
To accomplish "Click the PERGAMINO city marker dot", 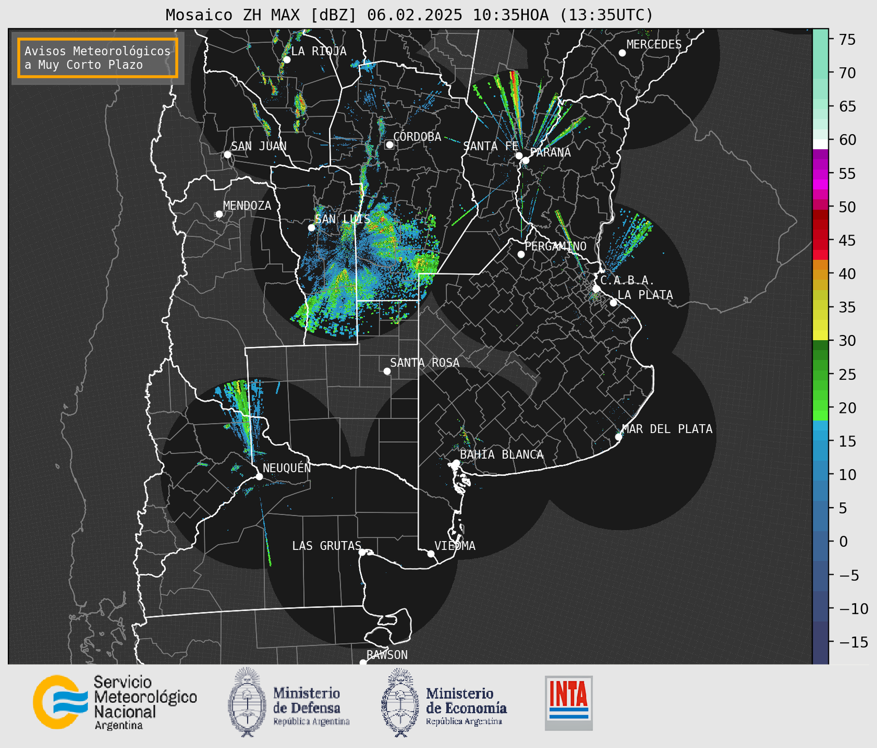I will click(x=521, y=254).
